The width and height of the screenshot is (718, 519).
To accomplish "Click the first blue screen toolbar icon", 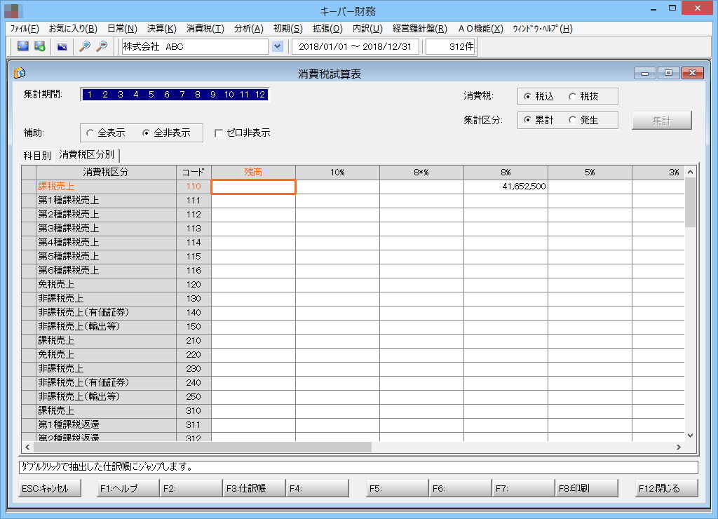I will (23, 46).
